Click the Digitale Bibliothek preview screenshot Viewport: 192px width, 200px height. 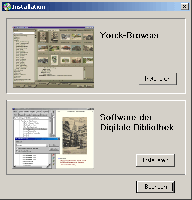pyautogui.click(x=53, y=138)
